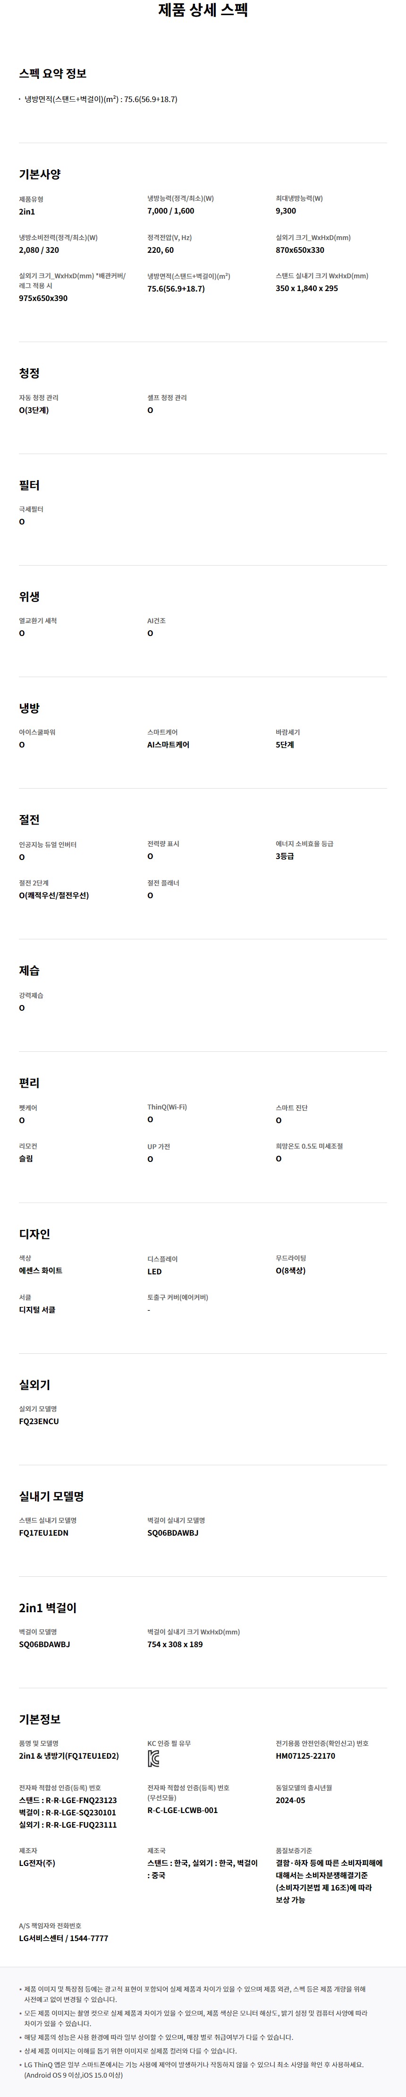Select the FQ23ENCU outdoor unit model name
The image size is (406, 2097).
click(x=39, y=1421)
